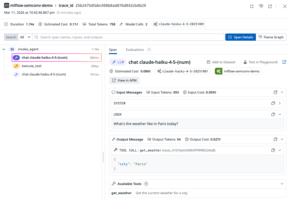The width and height of the screenshot is (290, 201).
Task: Click the span search input field
Action: point(127,37)
